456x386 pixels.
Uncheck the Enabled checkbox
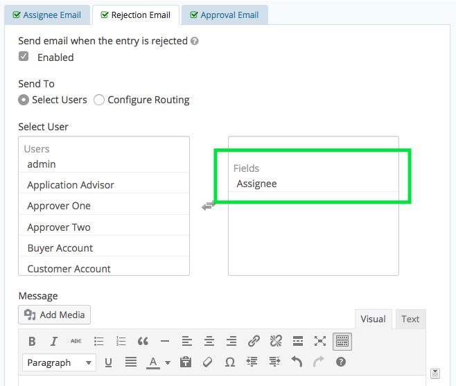click(x=24, y=57)
